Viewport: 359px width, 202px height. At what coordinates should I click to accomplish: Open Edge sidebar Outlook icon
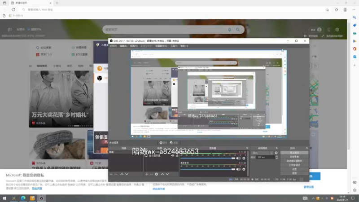pyautogui.click(x=355, y=57)
